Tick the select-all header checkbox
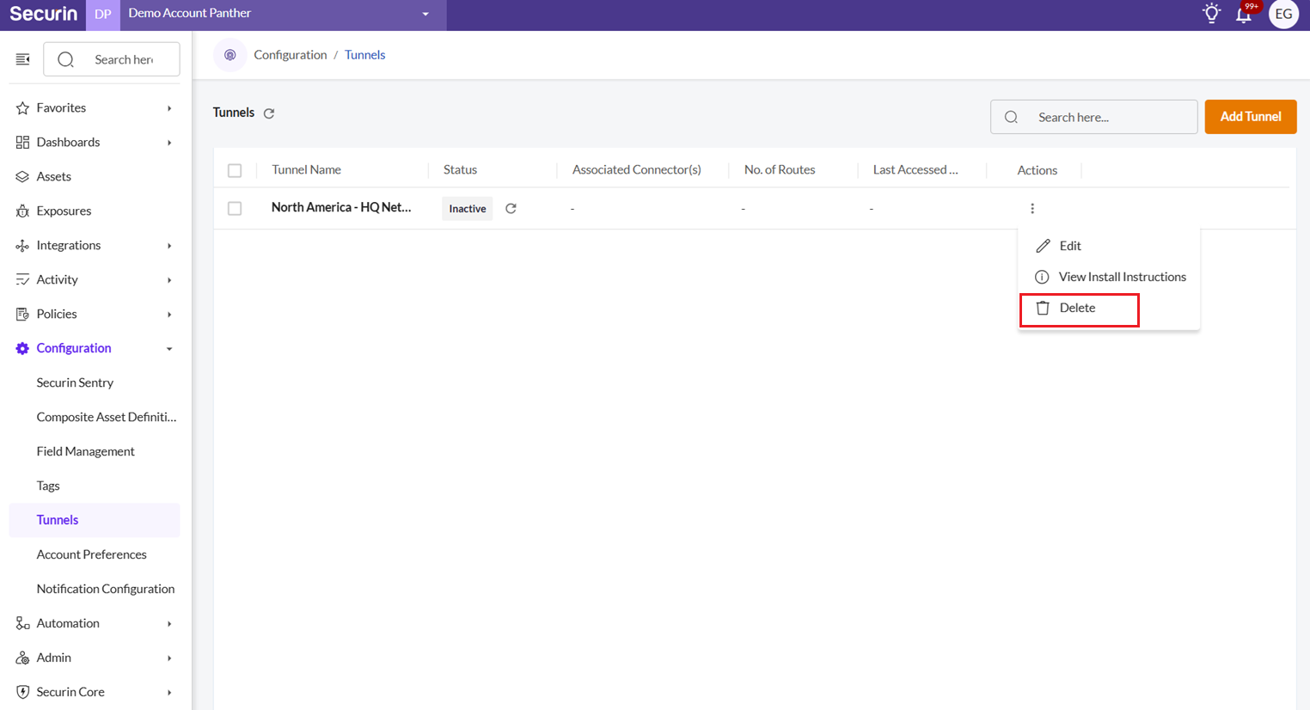 (235, 170)
